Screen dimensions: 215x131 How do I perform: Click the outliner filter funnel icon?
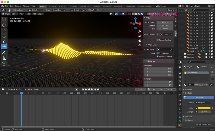tap(213, 10)
